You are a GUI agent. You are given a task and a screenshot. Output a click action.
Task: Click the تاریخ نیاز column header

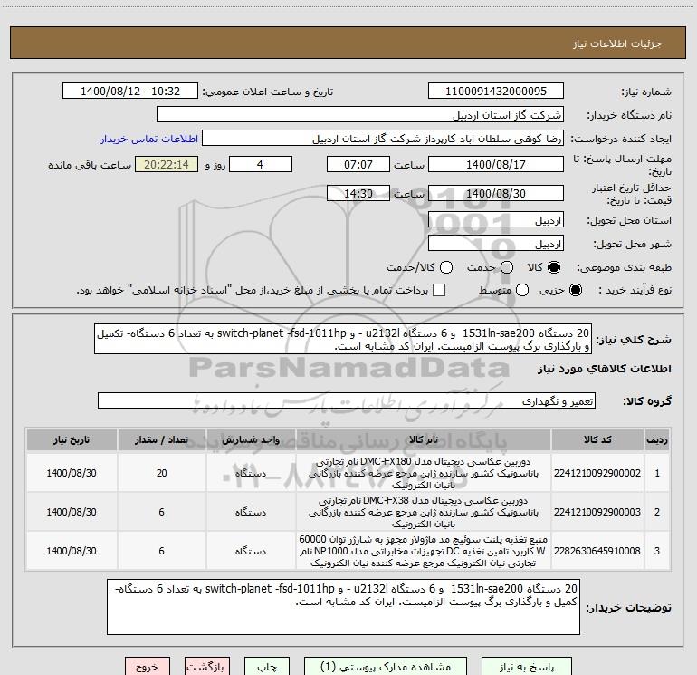coord(72,439)
